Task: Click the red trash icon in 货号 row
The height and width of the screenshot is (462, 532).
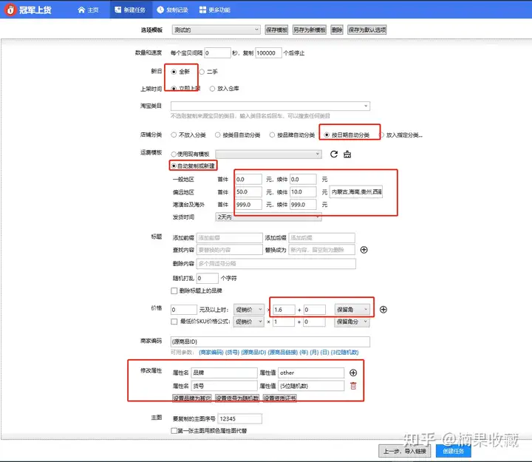Action: click(353, 386)
